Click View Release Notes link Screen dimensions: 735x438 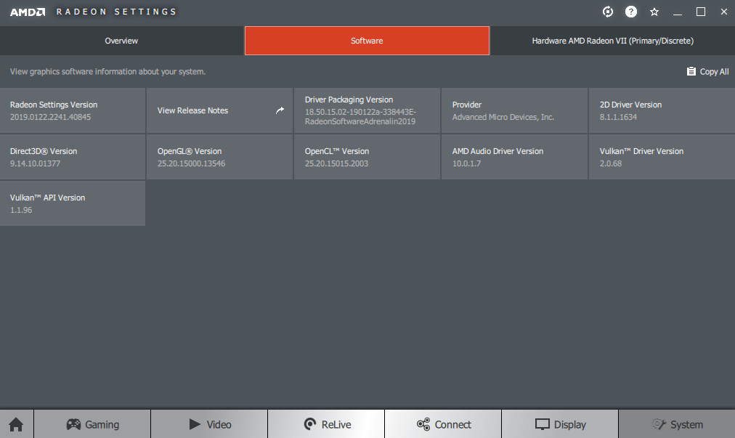(192, 110)
